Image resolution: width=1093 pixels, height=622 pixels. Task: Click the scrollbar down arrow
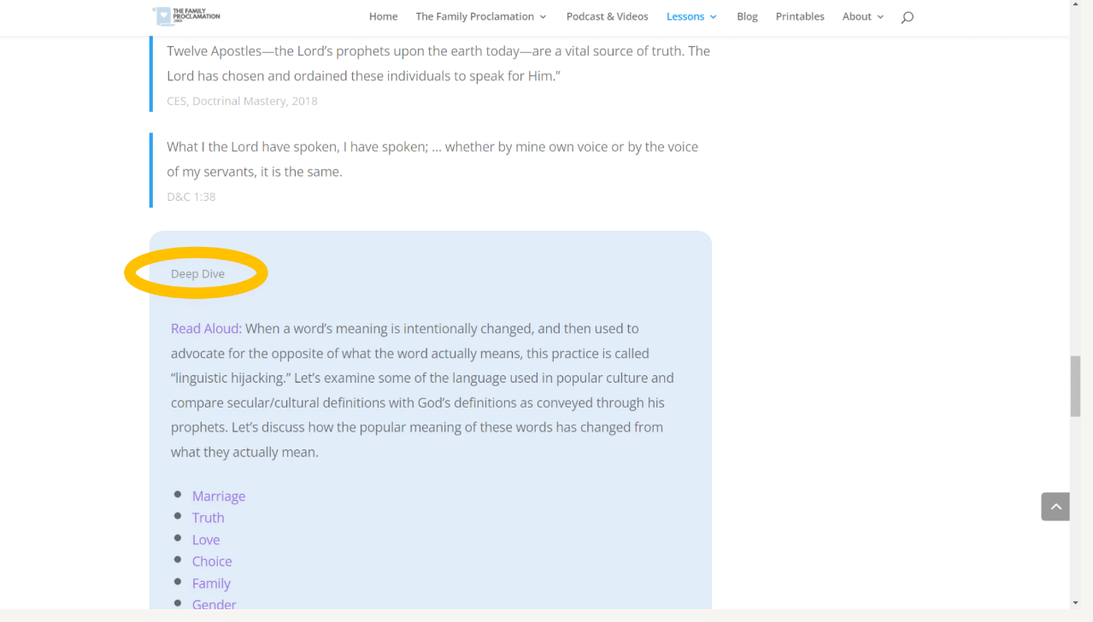[x=1075, y=603]
